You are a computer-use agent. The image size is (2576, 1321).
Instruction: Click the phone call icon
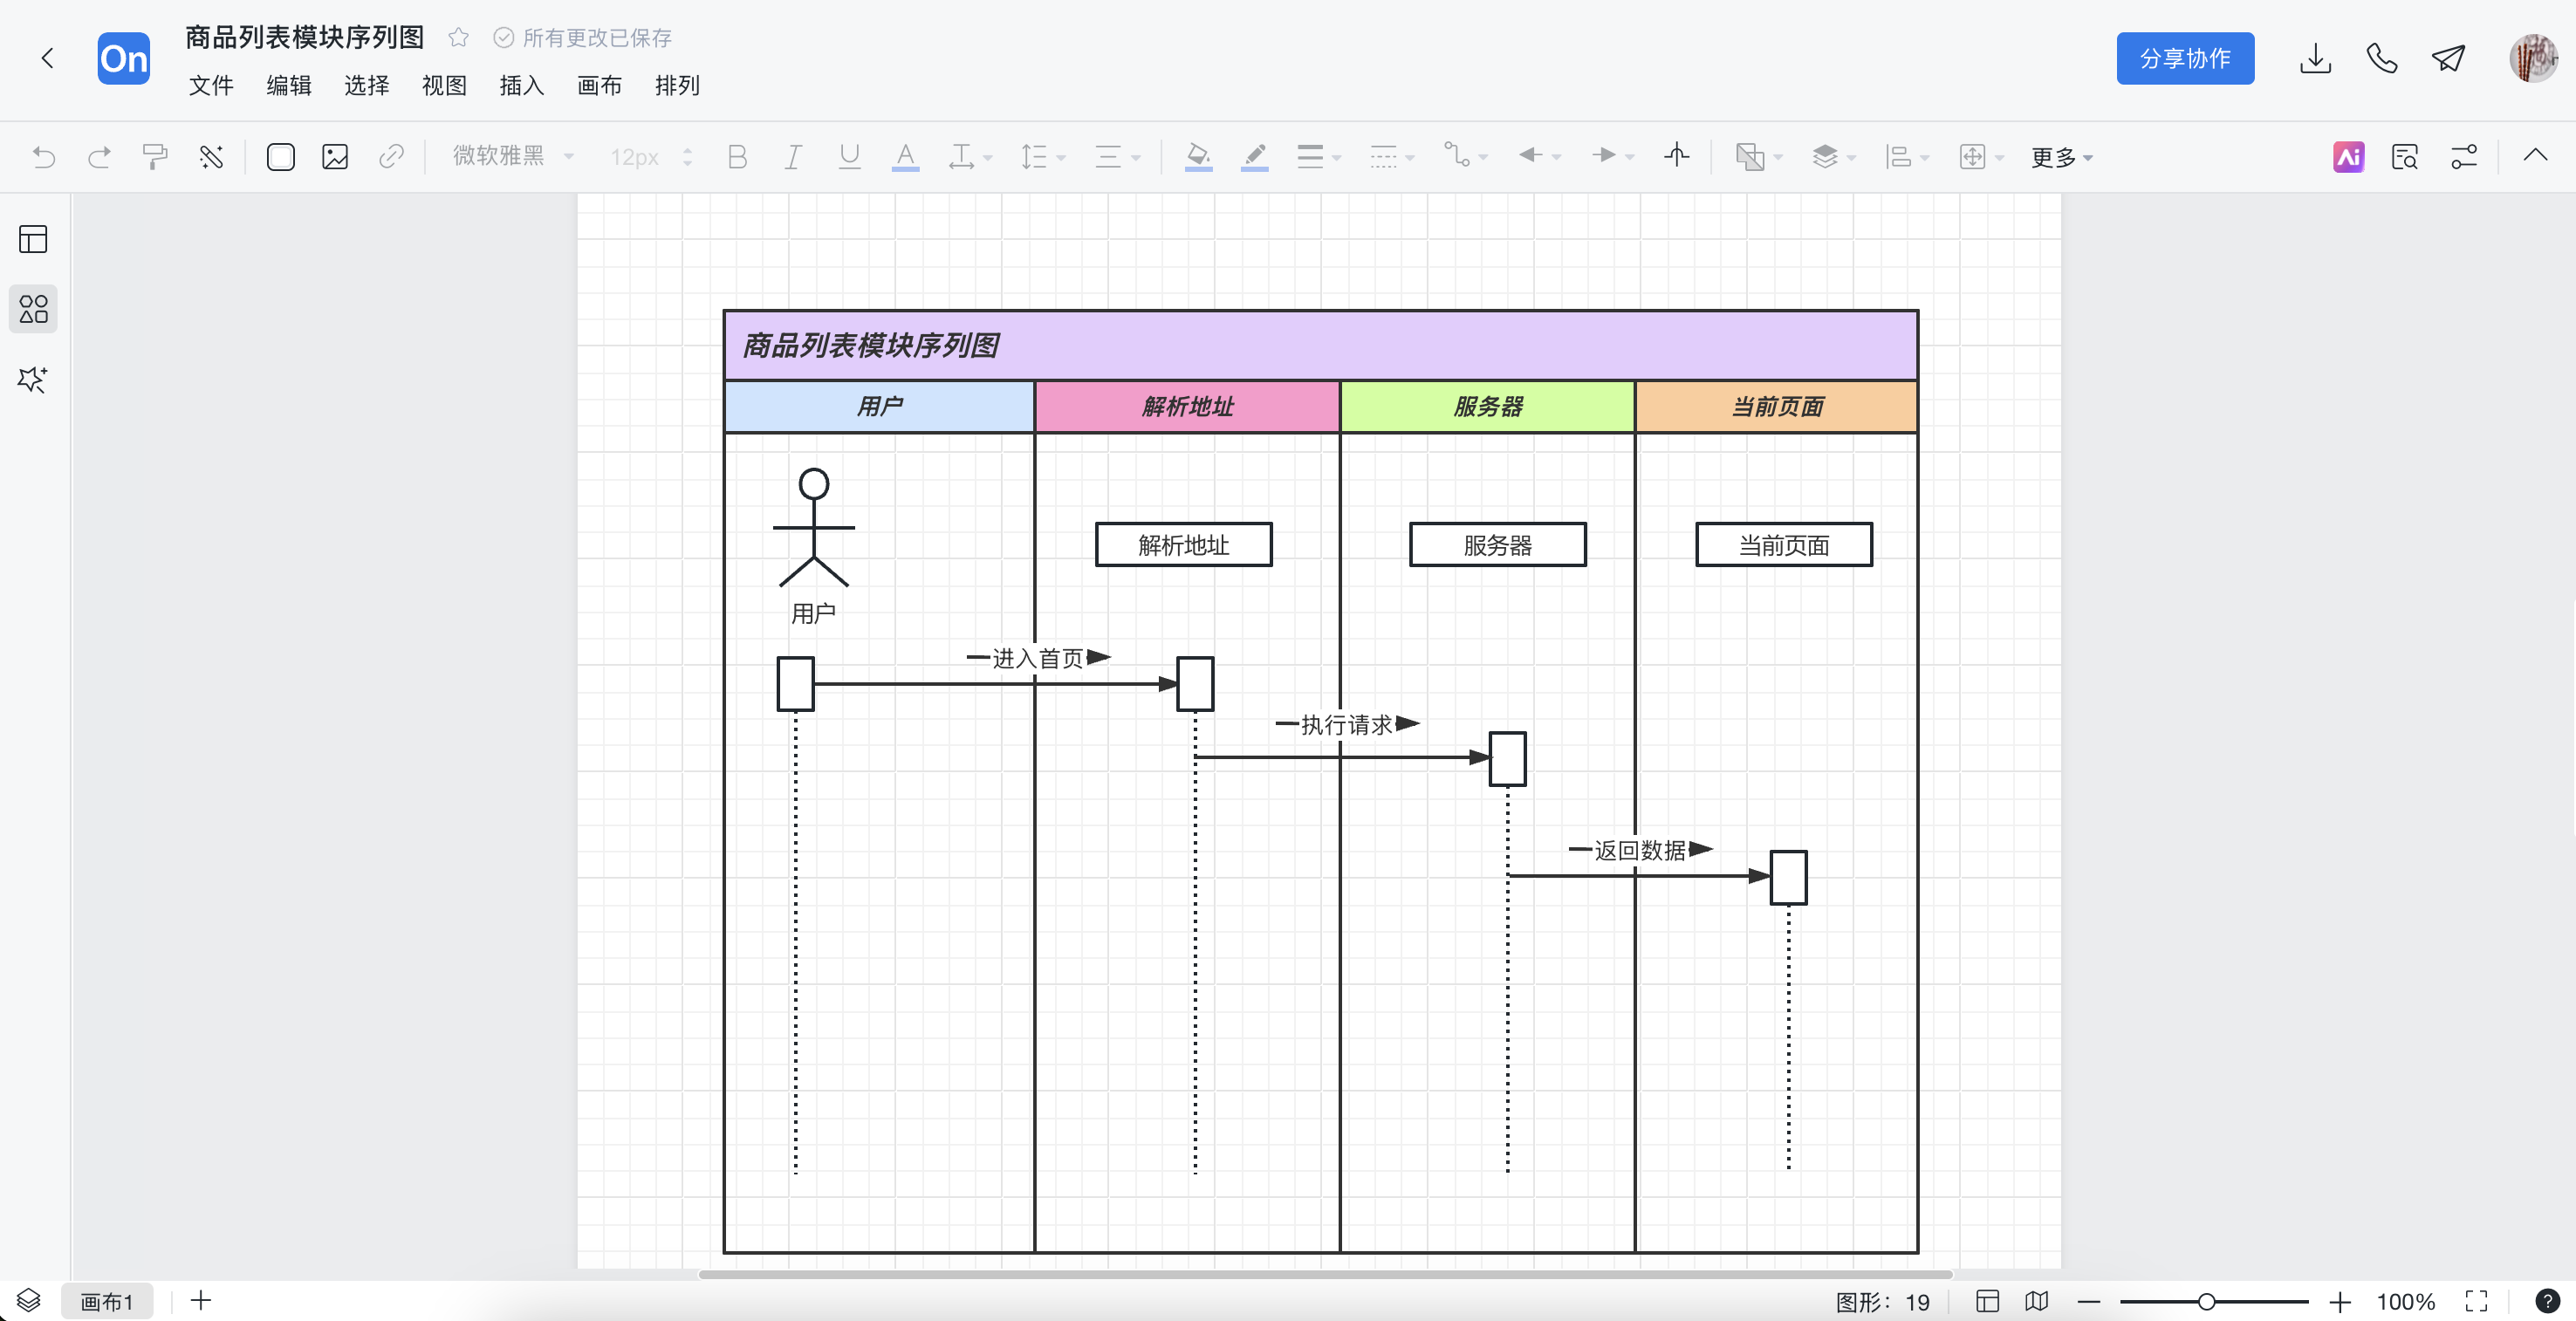(2382, 58)
